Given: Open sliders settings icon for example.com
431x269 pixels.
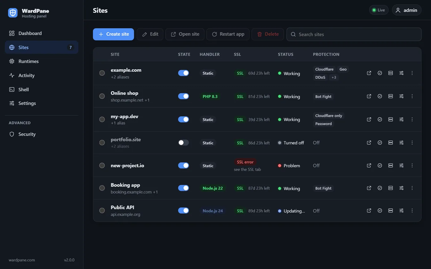Looking at the screenshot, I should coord(401,73).
